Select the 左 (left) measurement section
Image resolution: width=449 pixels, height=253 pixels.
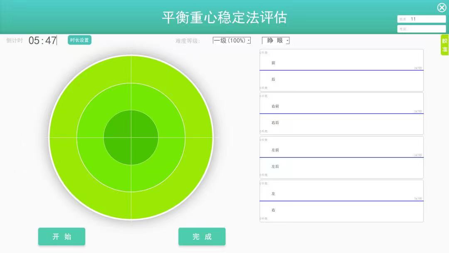(341, 193)
